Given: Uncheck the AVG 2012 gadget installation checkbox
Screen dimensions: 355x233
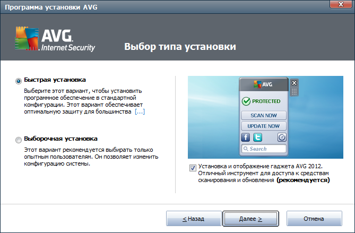Looking at the screenshot, I should tap(193, 168).
